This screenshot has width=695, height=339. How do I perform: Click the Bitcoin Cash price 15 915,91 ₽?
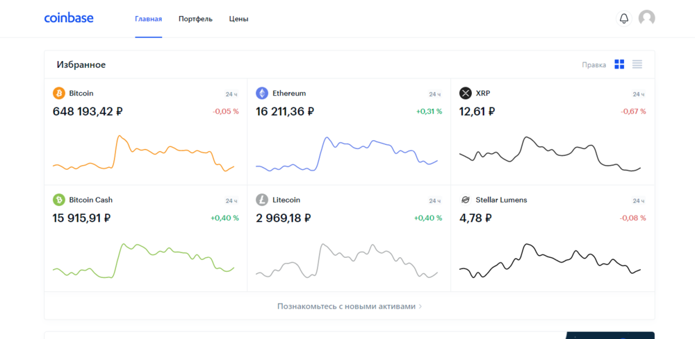pyautogui.click(x=81, y=218)
